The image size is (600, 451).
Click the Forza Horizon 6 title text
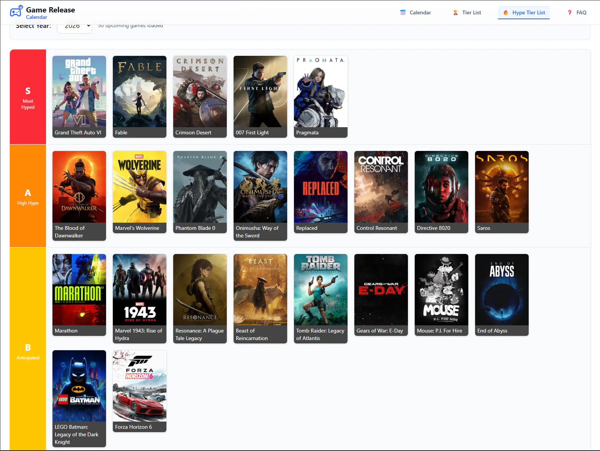(x=134, y=427)
